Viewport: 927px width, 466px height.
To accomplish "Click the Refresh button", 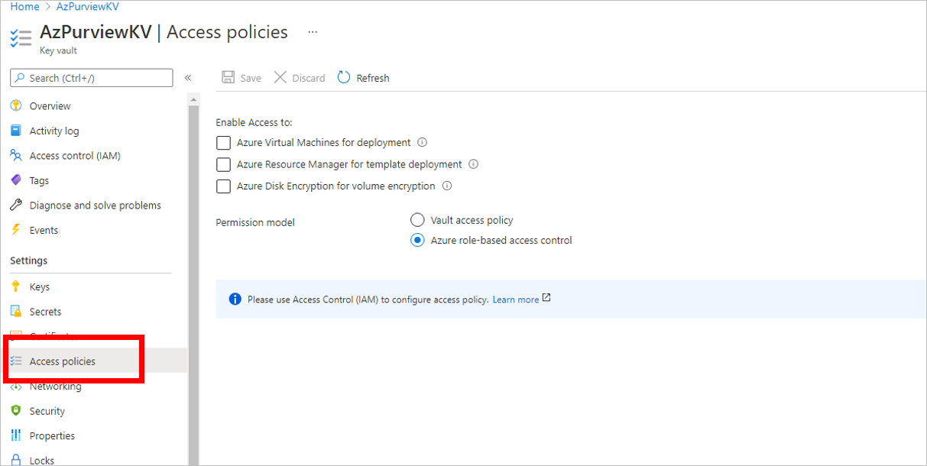I will point(363,77).
